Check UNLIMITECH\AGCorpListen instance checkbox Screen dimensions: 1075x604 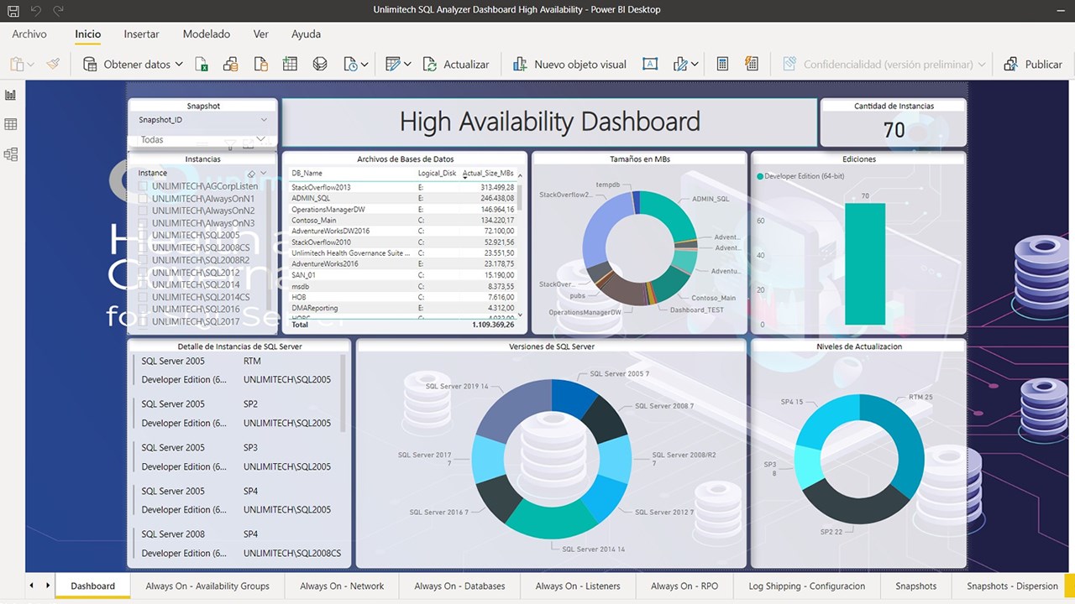[x=143, y=186]
